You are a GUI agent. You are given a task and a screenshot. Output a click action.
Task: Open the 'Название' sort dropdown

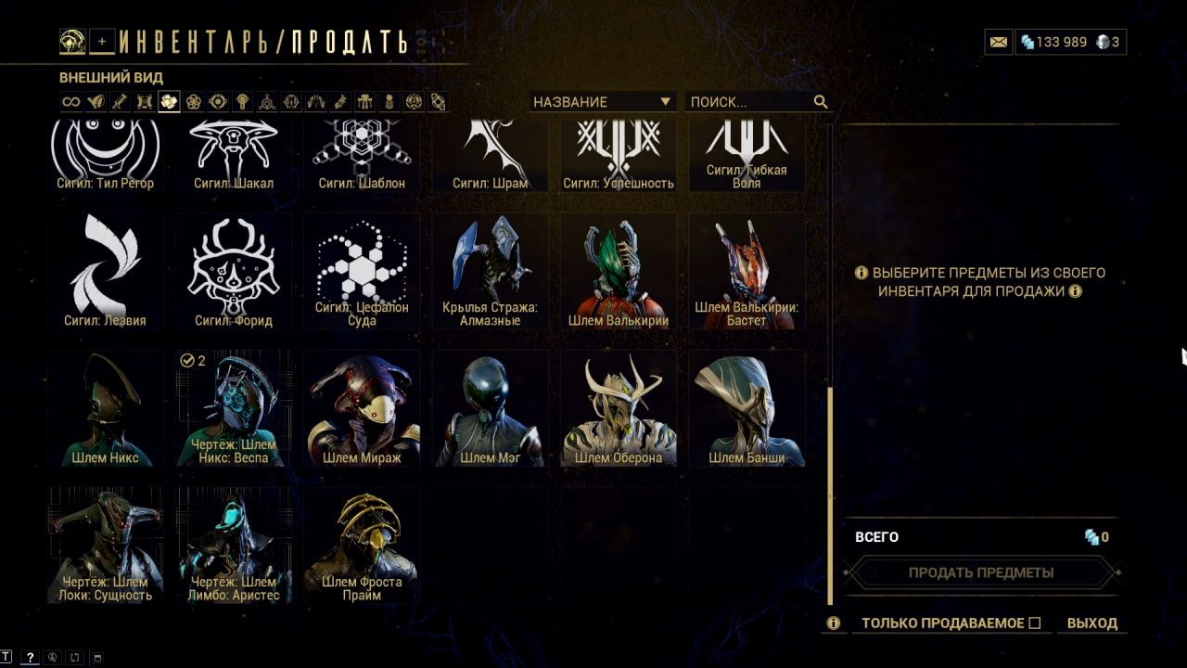tap(602, 102)
